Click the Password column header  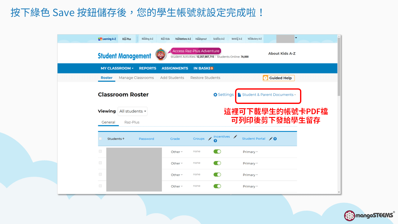tap(146, 139)
